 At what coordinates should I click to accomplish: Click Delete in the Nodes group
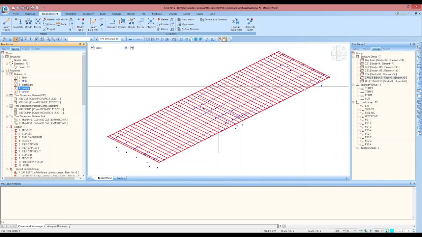point(49,19)
